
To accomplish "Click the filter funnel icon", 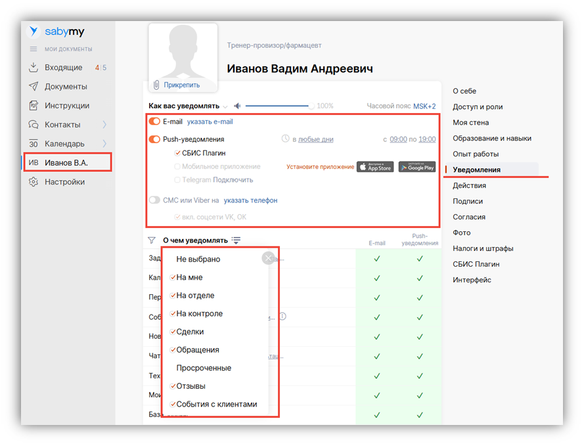I will [x=152, y=240].
